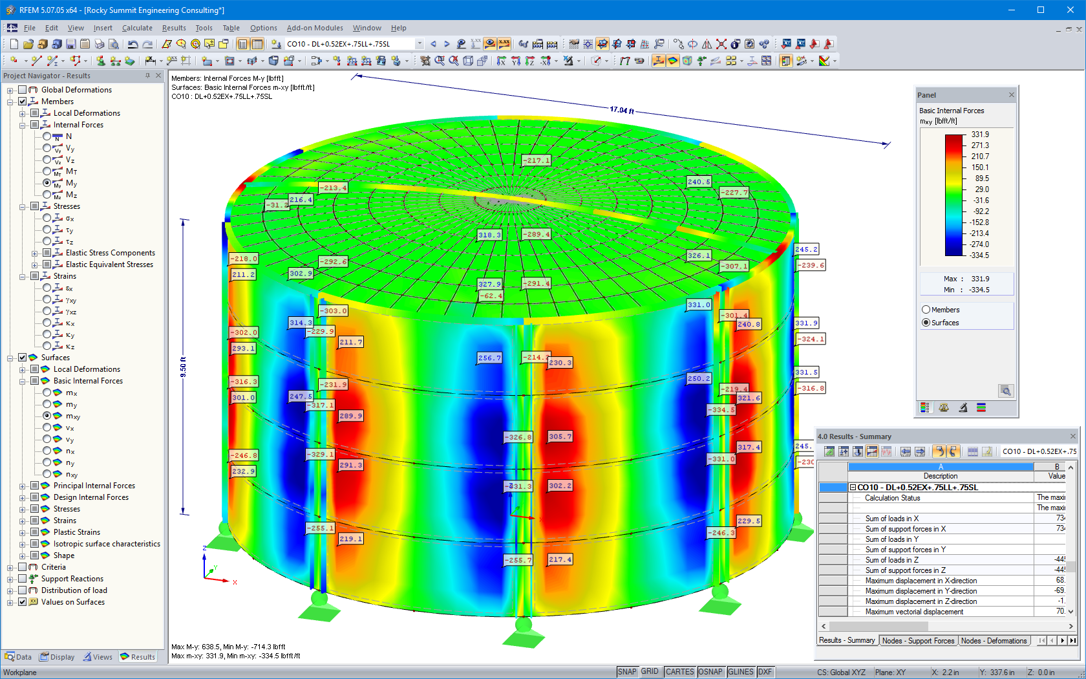This screenshot has width=1086, height=679.
Task: Select the Members radio button in Panel
Action: tap(926, 310)
